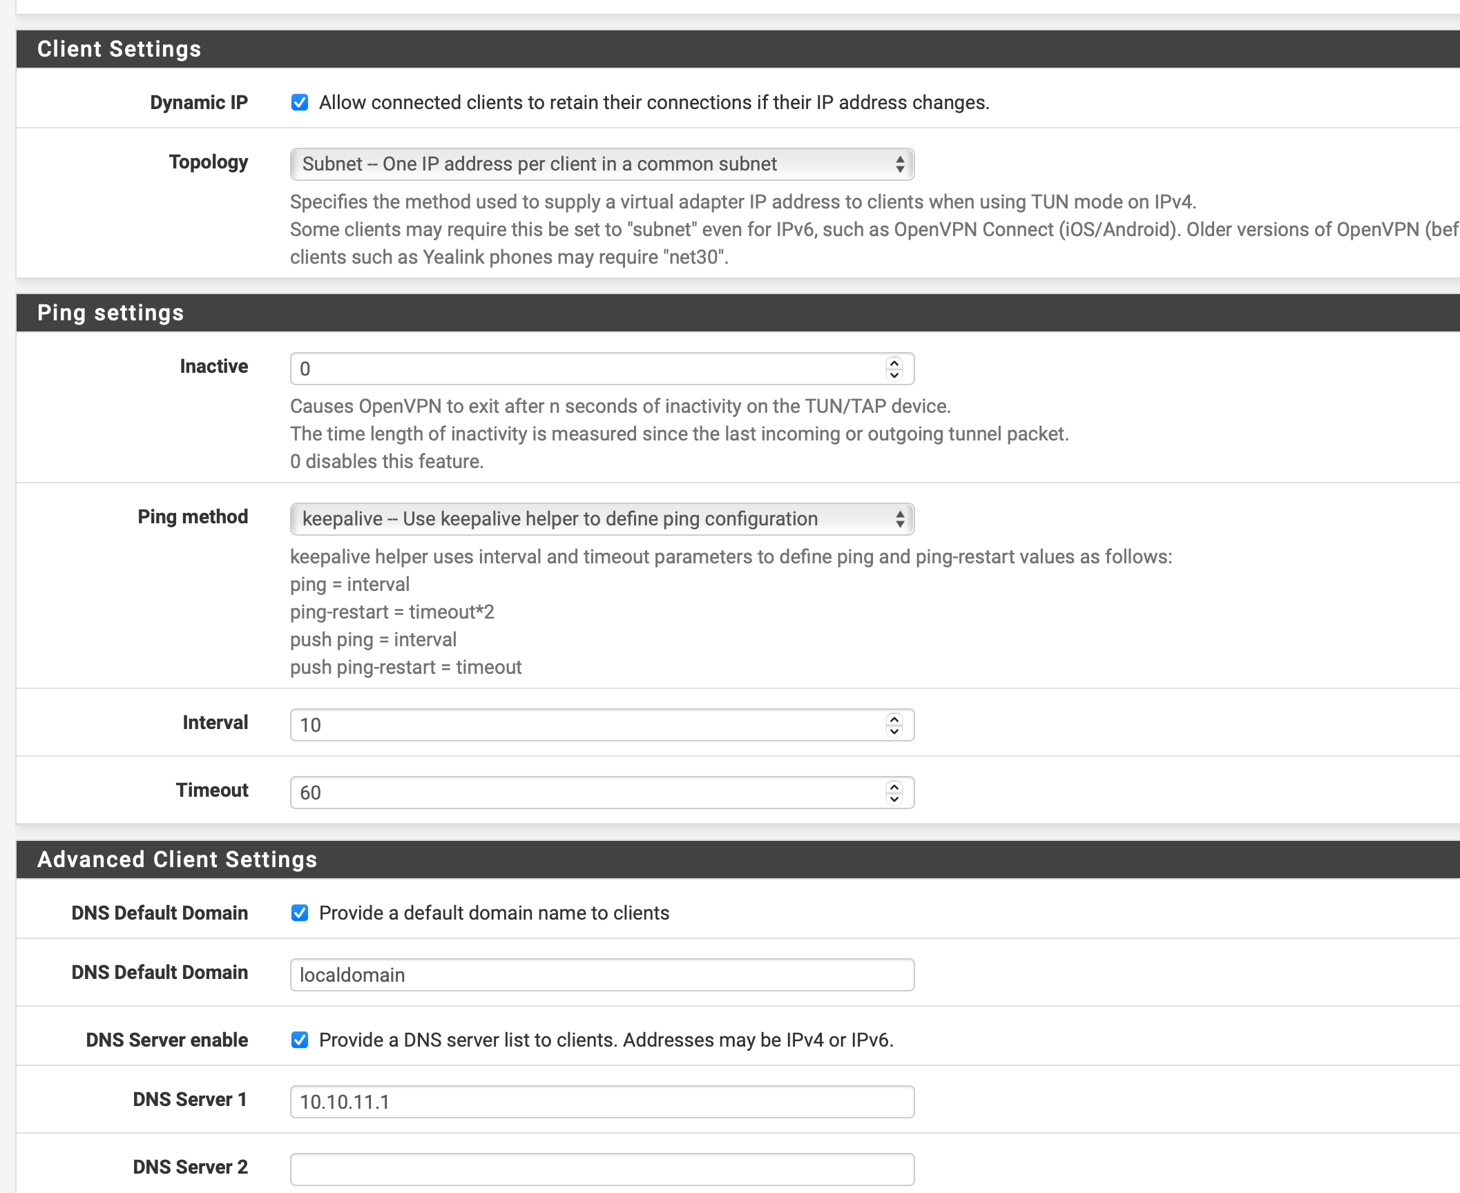The image size is (1460, 1193).
Task: Uncheck the Dynamic IP checkbox
Action: [300, 103]
